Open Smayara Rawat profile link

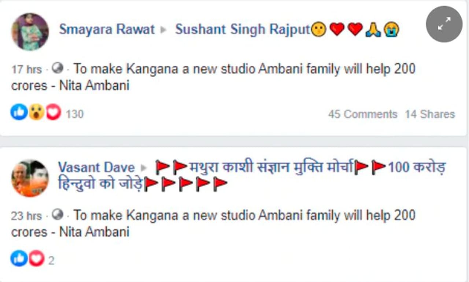(x=107, y=29)
